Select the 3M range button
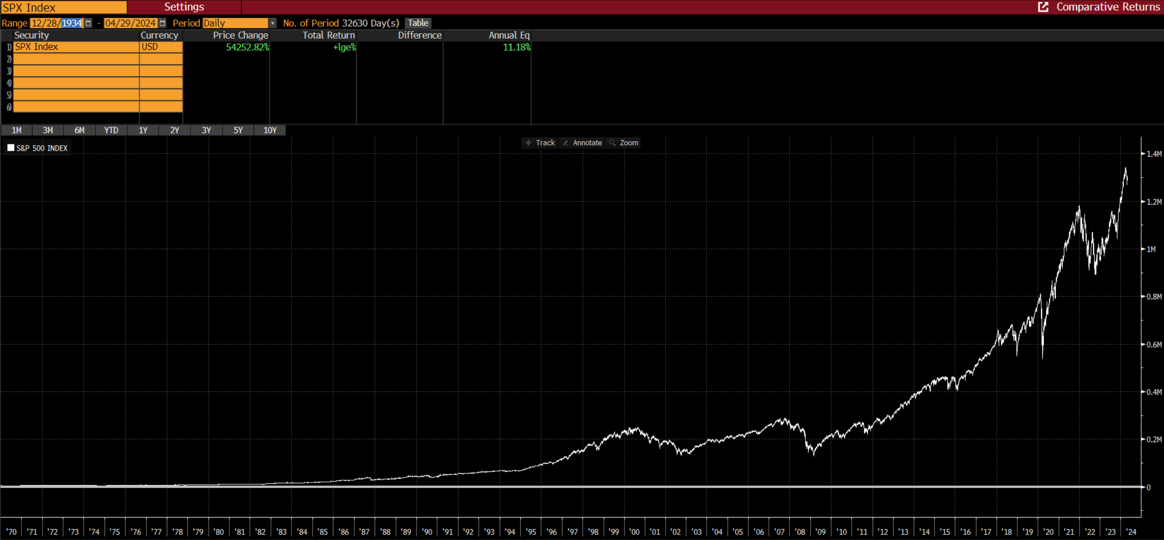This screenshot has height=540, width=1164. point(48,130)
